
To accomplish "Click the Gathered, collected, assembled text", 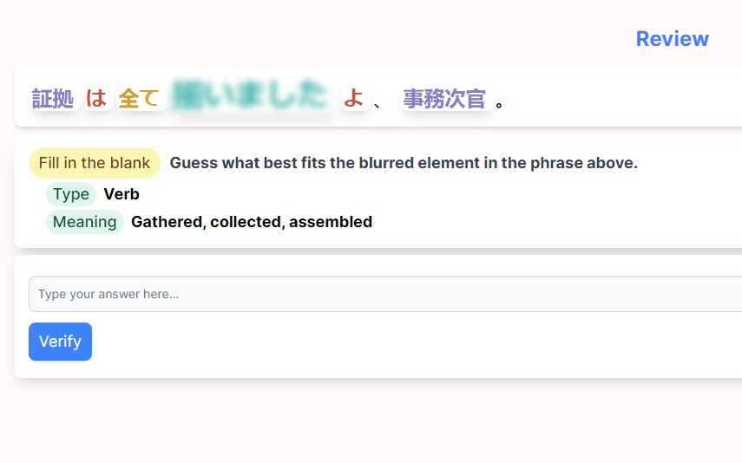I will pyautogui.click(x=252, y=222).
